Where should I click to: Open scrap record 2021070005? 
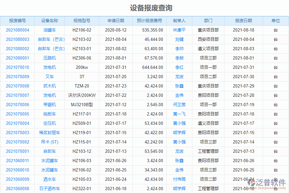coord(17,114)
